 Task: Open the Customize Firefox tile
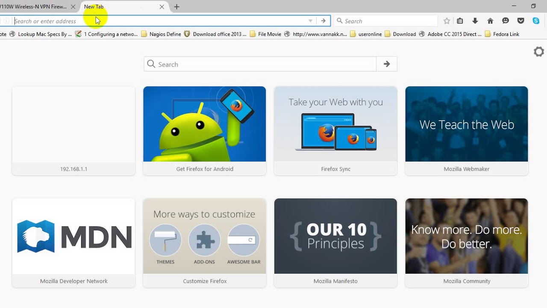pyautogui.click(x=205, y=243)
